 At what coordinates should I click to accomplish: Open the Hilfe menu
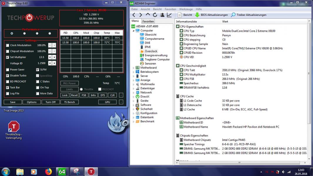(199, 9)
